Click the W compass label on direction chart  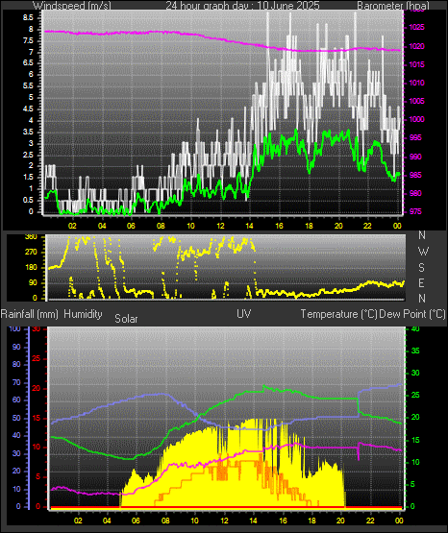(423, 252)
